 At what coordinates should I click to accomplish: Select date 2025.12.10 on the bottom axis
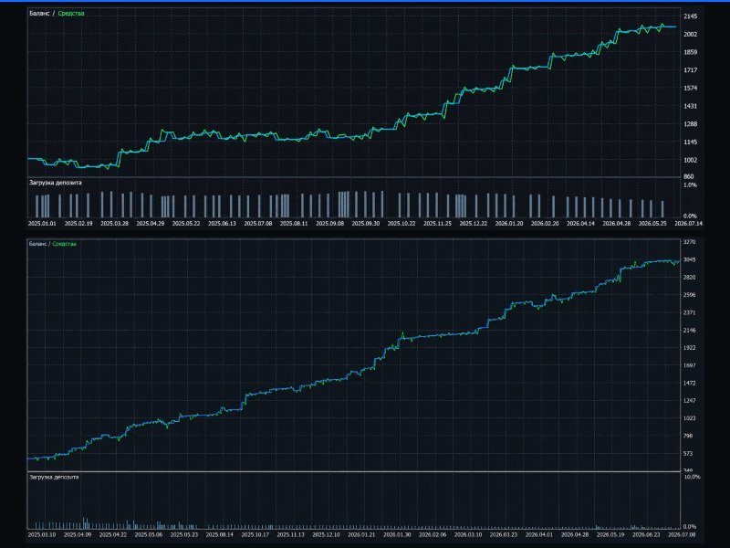point(327,535)
